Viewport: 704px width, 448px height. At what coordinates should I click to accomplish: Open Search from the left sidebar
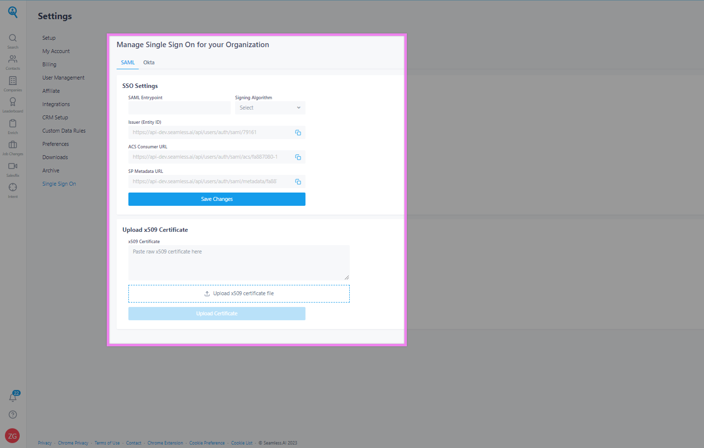(x=13, y=39)
